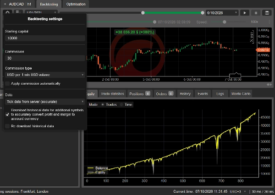Open the Trade statistics tab
This screenshot has width=275, height=195.
(x=113, y=94)
